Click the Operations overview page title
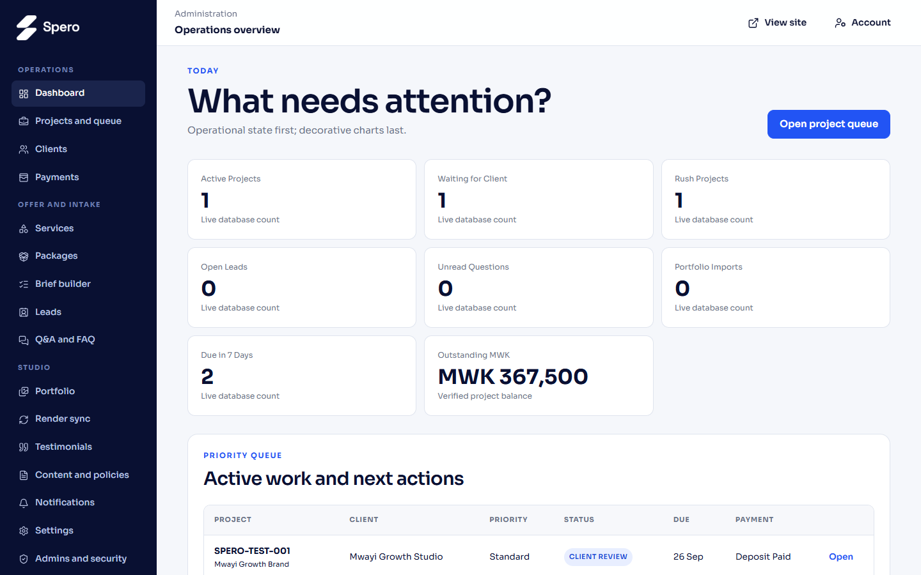Screen dimensions: 921x575 pos(227,30)
